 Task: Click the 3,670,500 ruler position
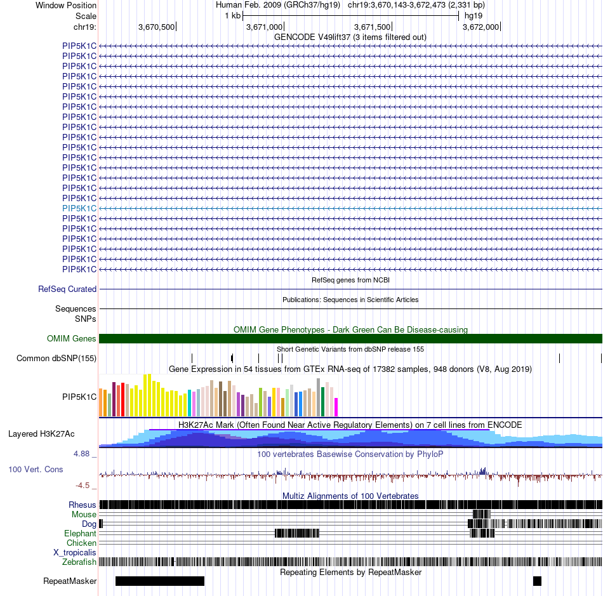click(157, 27)
